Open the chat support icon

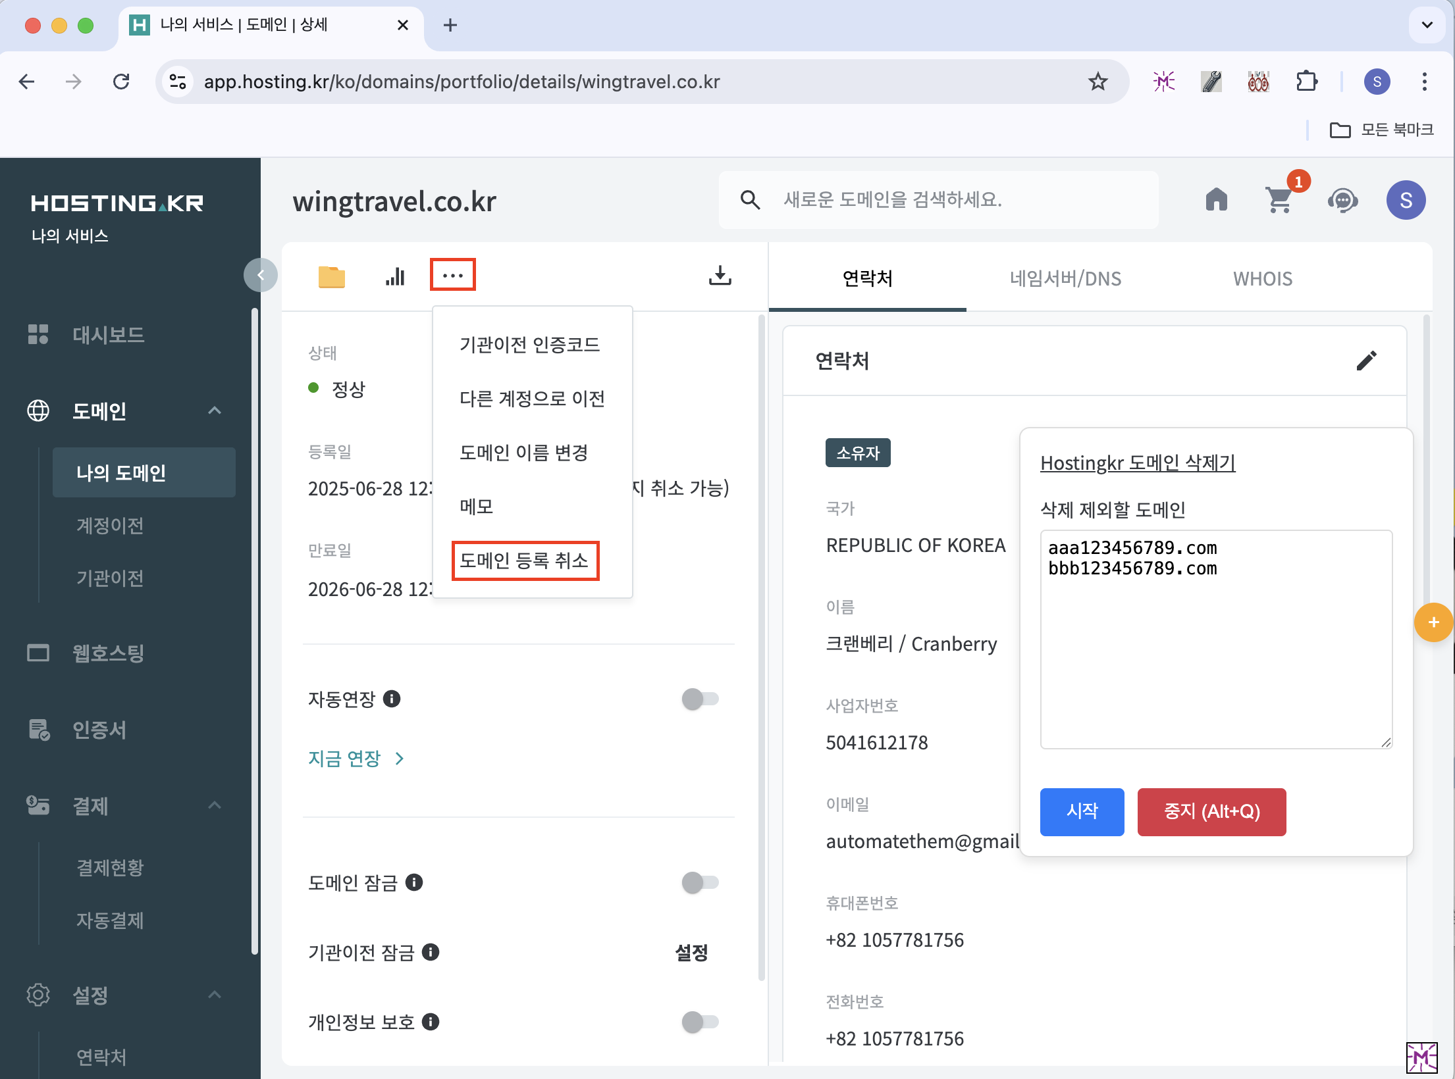coord(1342,200)
